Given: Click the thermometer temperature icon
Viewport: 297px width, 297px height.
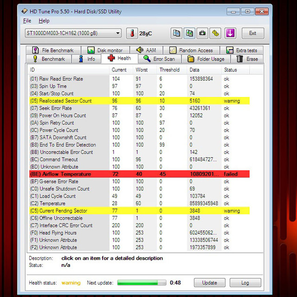Looking at the screenshot, I should tap(132, 33).
